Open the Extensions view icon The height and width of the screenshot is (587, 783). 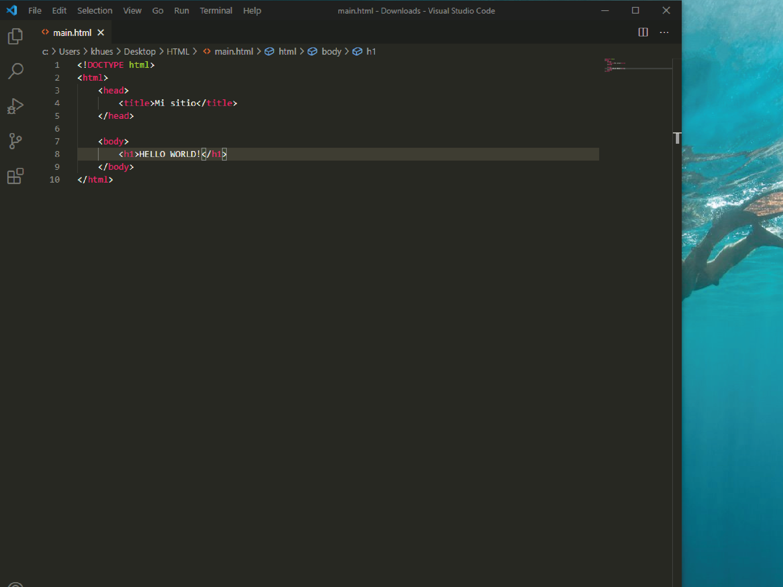[x=15, y=176]
